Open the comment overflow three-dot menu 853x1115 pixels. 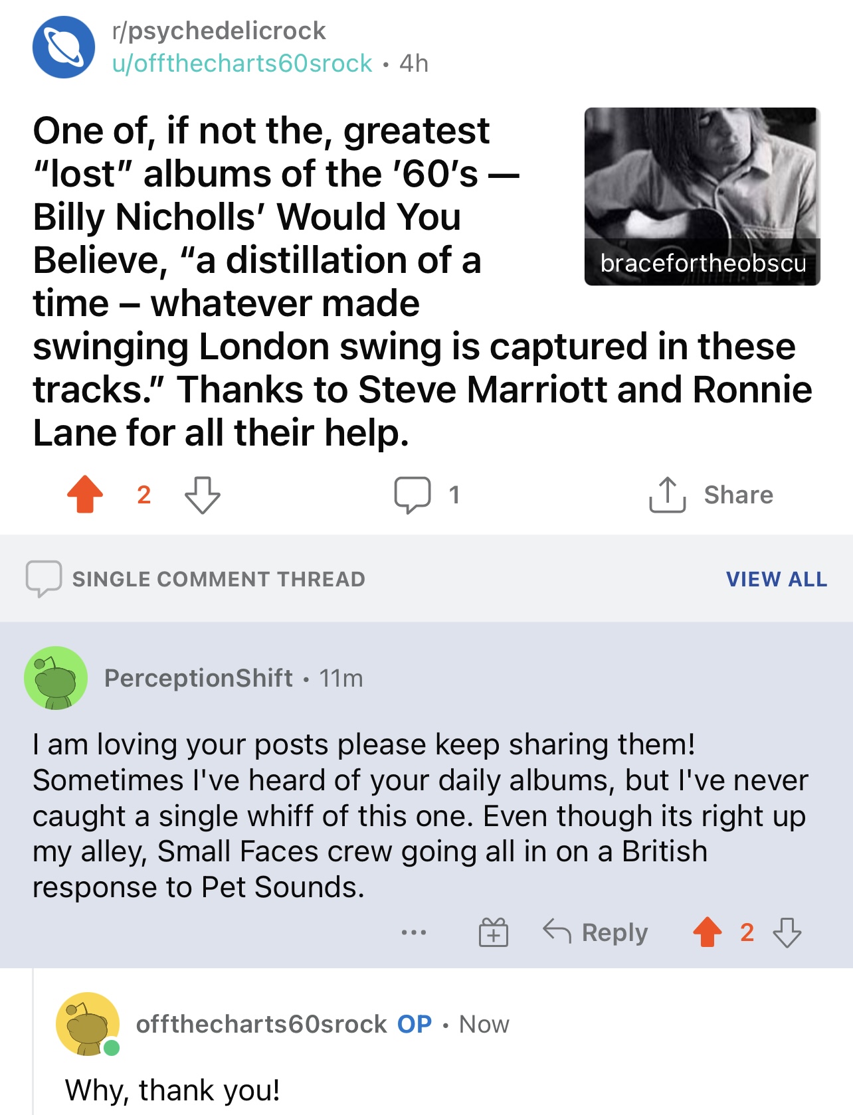point(414,932)
